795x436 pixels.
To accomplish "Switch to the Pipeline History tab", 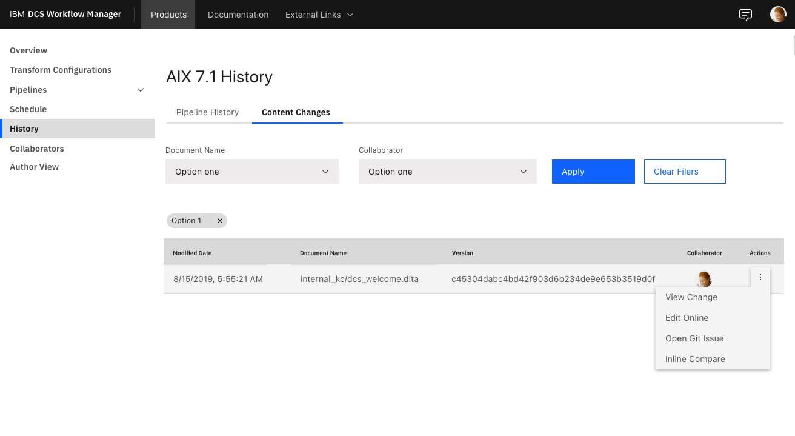I will pyautogui.click(x=207, y=112).
